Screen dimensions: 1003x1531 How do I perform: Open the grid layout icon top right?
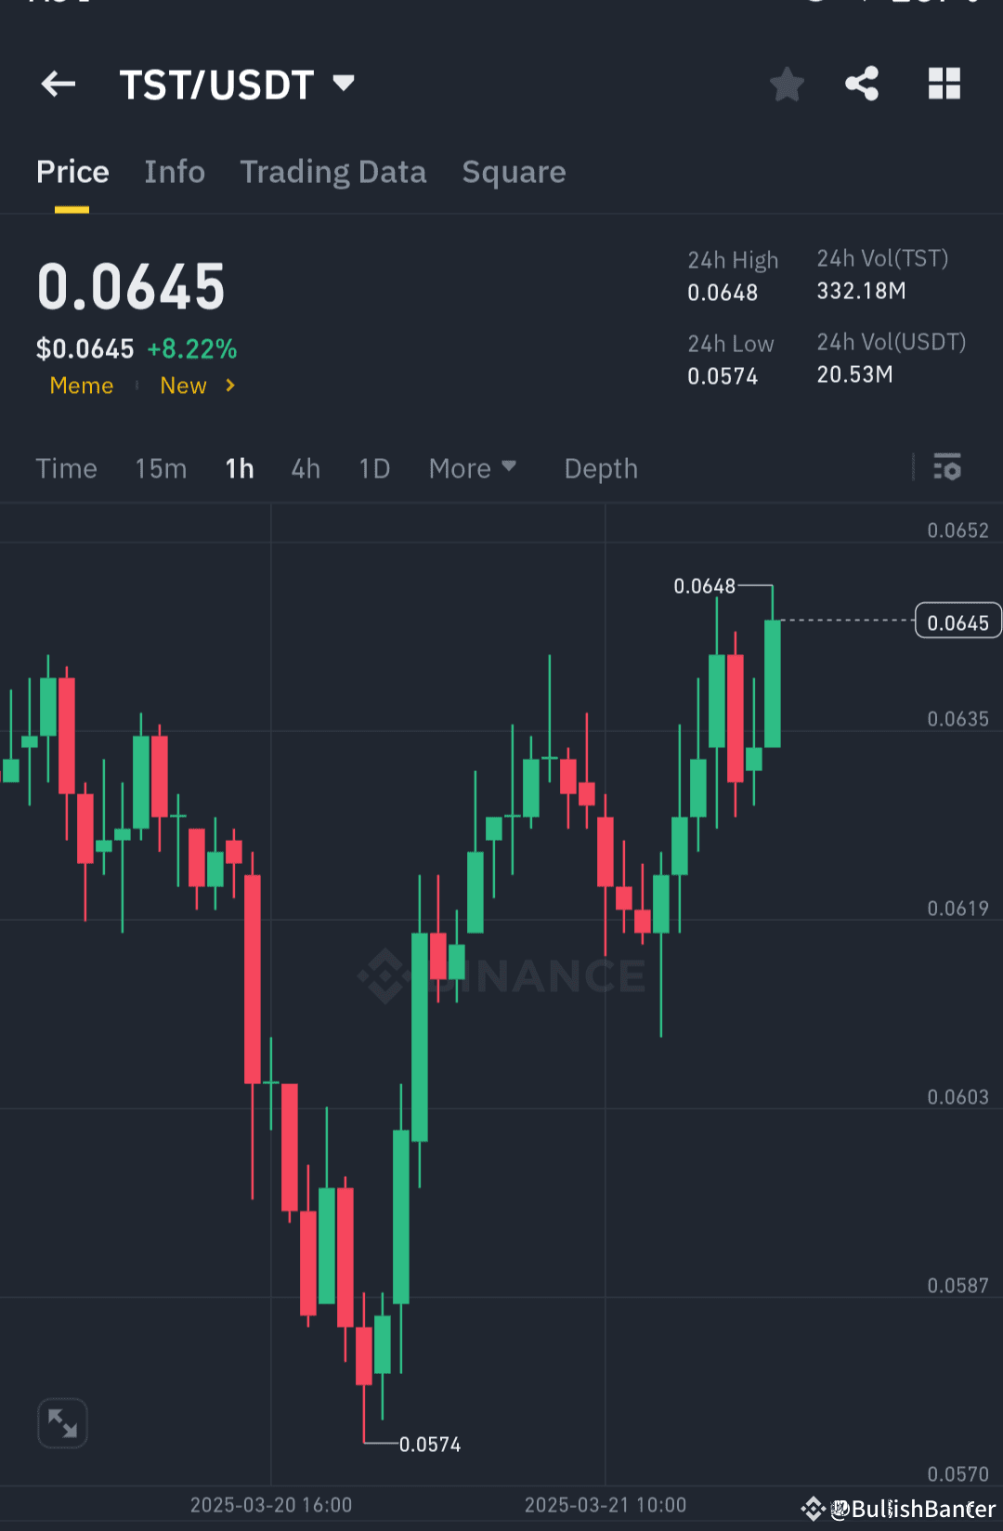click(944, 84)
